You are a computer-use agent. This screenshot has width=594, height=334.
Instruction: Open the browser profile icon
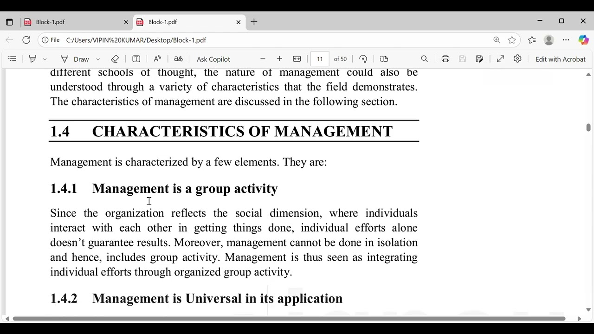pos(549,40)
